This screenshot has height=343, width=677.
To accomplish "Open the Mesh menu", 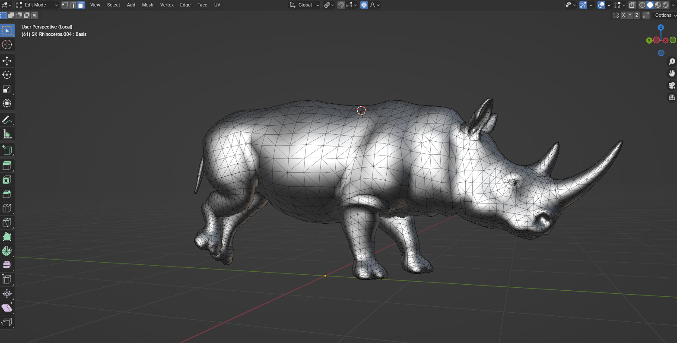I will point(148,5).
